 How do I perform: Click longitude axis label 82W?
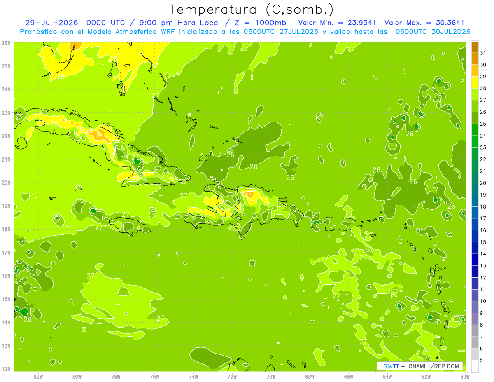(38, 377)
